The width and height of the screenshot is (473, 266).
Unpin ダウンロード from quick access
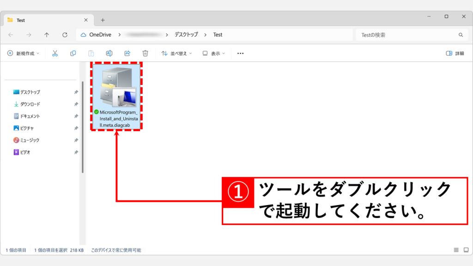point(76,104)
